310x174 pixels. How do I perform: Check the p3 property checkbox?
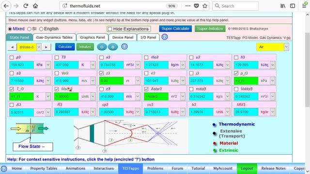pyautogui.click(x=12, y=58)
